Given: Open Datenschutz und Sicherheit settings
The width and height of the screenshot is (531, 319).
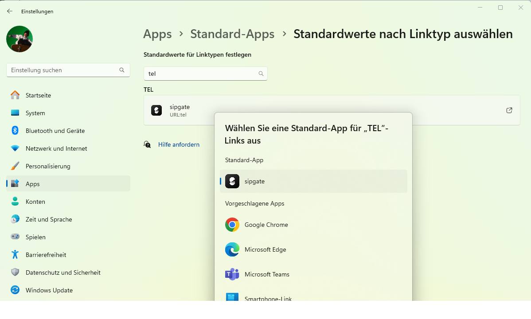Looking at the screenshot, I should click(68, 272).
